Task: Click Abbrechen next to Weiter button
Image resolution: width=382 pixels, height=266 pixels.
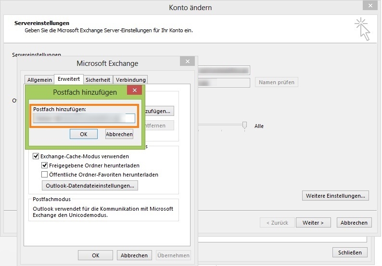Action: [x=355, y=223]
